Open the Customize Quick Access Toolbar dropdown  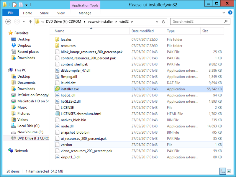pyautogui.click(x=27, y=5)
